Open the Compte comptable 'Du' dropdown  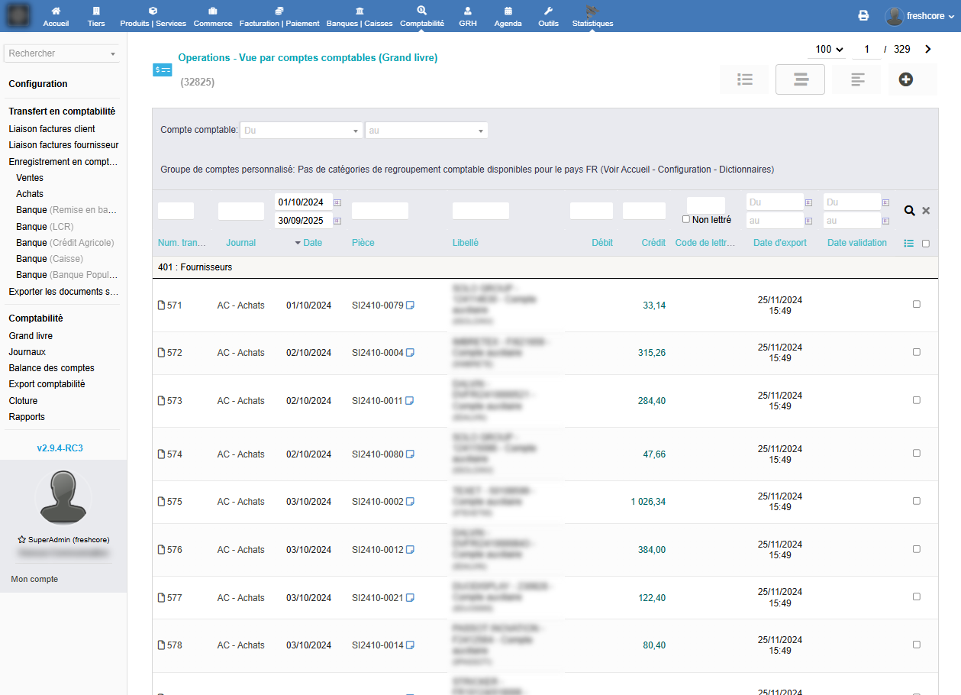click(x=302, y=131)
